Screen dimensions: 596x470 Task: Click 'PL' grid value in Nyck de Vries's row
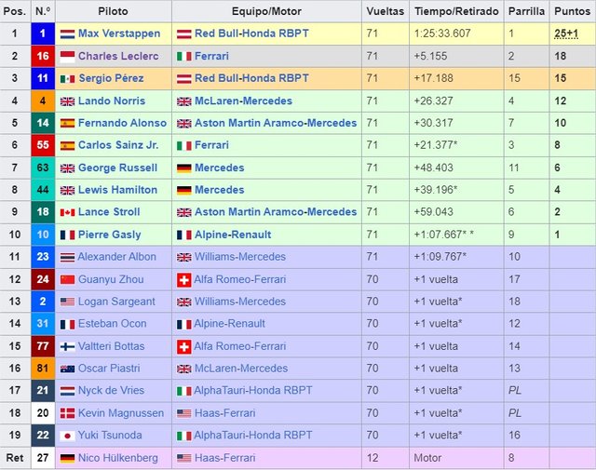click(x=515, y=391)
